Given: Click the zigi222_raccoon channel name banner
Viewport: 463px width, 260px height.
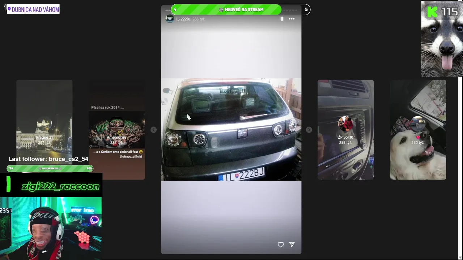Looking at the screenshot, I should tap(60, 186).
